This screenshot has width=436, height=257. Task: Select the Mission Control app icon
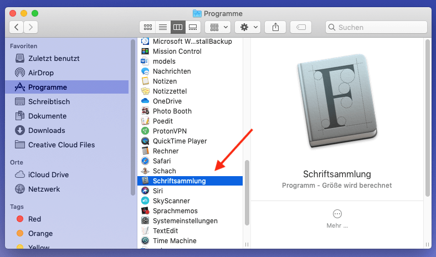tap(145, 51)
